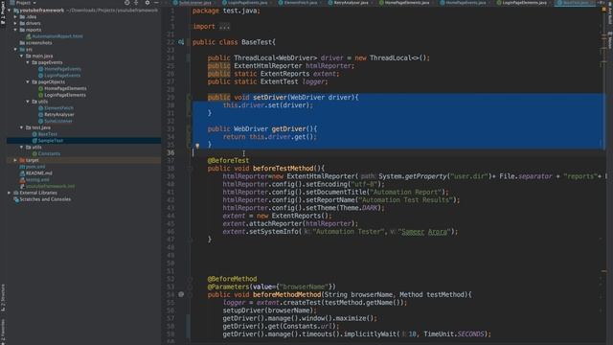Click the @BeforeMethod annotation
This screenshot has height=345, width=613.
point(232,279)
